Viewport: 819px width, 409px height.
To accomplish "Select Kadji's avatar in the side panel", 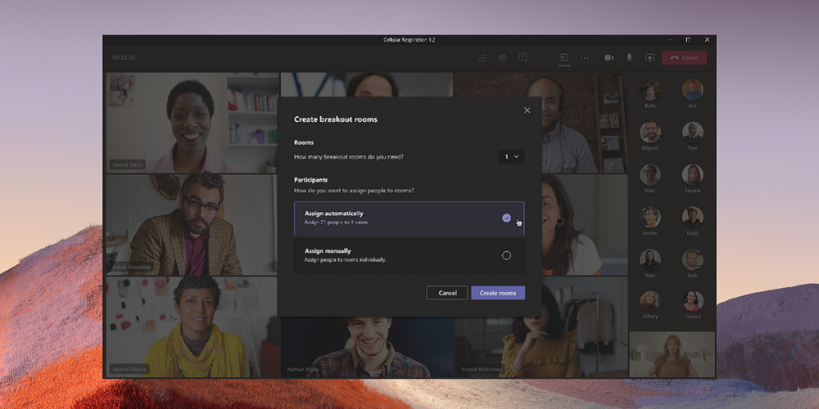I will pos(693,217).
